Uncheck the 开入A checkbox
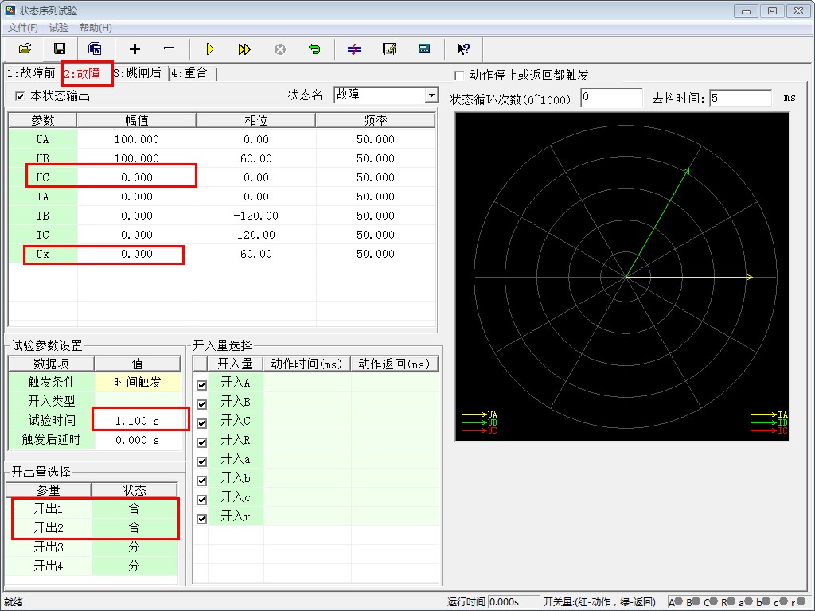Image resolution: width=815 pixels, height=611 pixels. click(201, 384)
